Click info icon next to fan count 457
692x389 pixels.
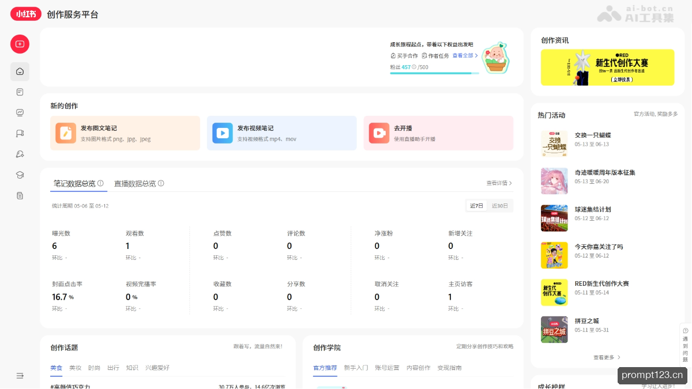point(414,67)
